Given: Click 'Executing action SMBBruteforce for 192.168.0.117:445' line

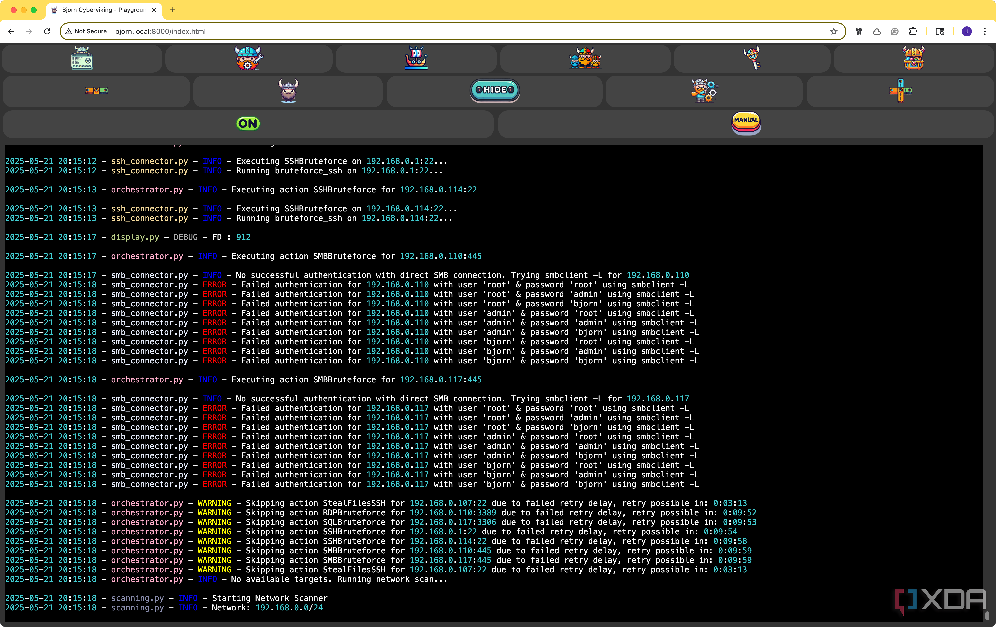Looking at the screenshot, I should pos(243,380).
